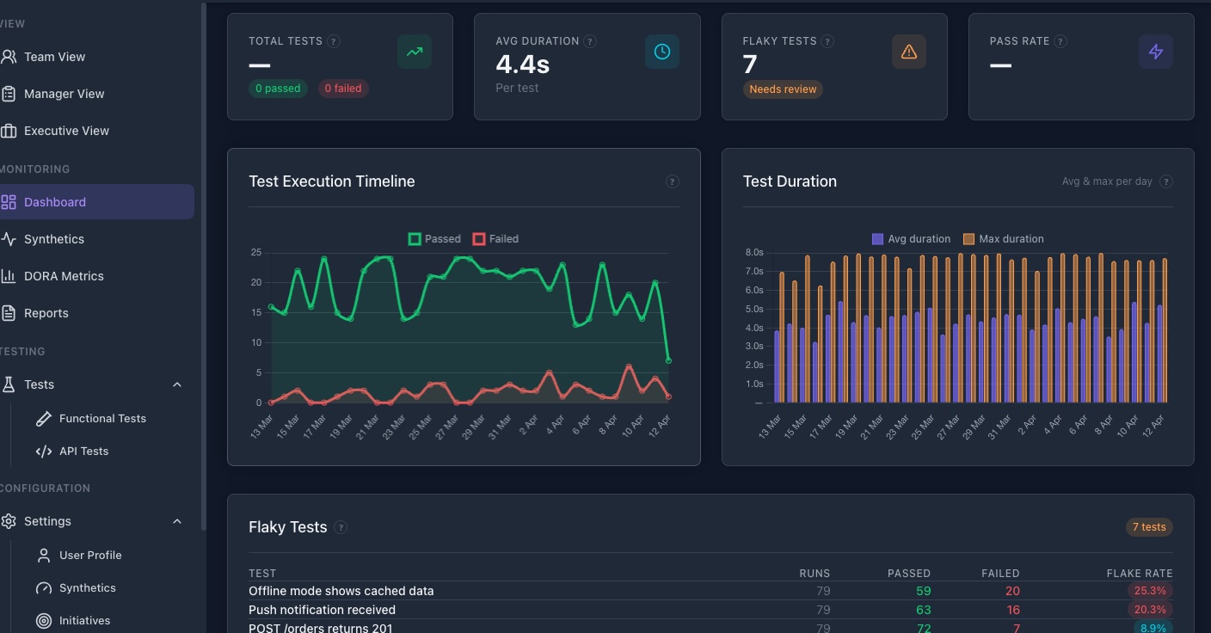The image size is (1211, 633).
Task: Open the help tooltip on Test Execution Timeline
Action: click(671, 181)
